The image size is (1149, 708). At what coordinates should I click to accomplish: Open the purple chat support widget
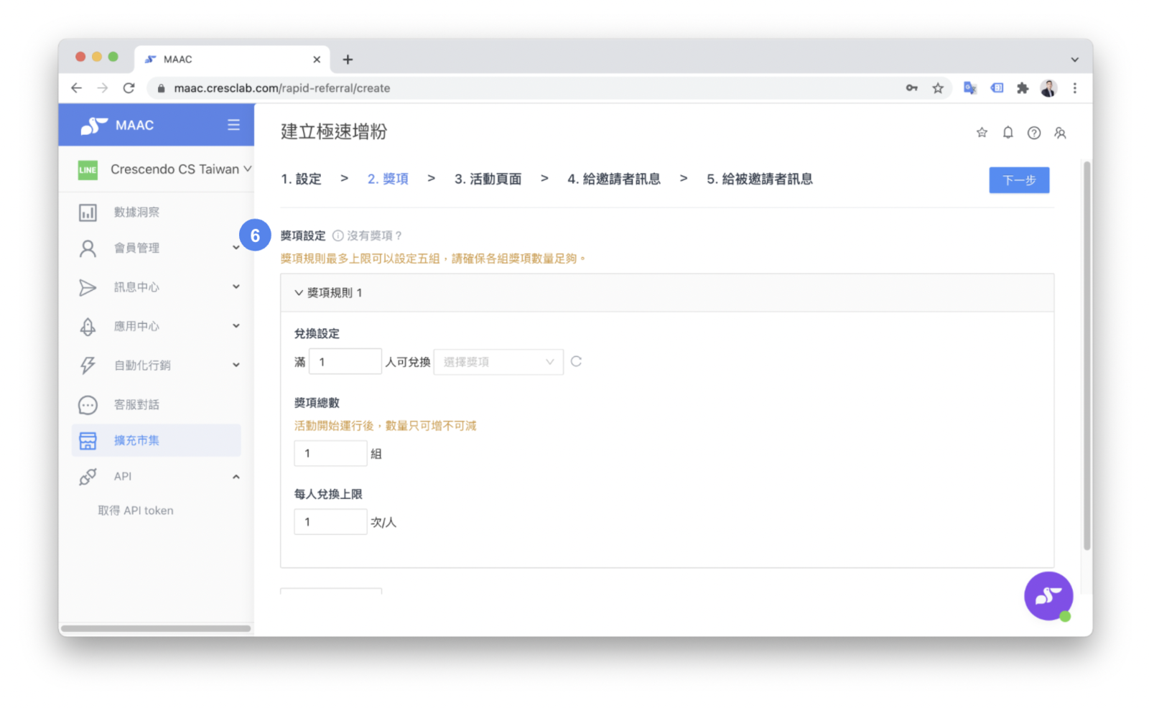[x=1048, y=596]
